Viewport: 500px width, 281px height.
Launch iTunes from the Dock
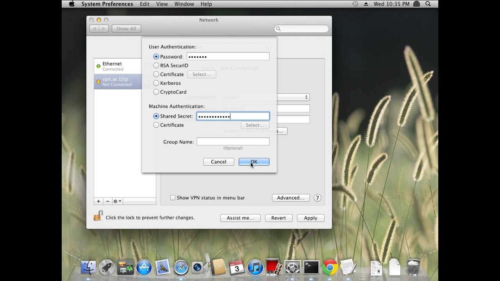[x=255, y=268]
